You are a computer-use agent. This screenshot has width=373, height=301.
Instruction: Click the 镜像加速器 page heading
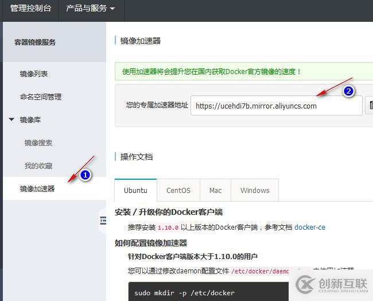click(141, 41)
